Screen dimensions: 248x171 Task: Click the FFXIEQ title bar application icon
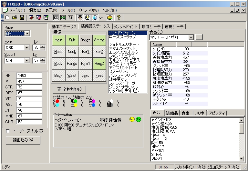coord(4,4)
